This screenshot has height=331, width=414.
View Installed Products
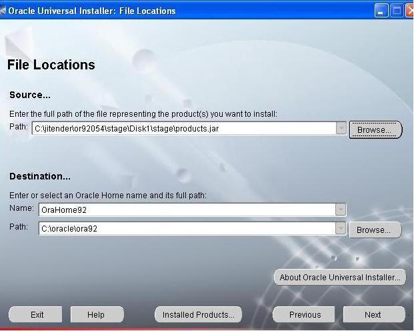[x=198, y=314]
